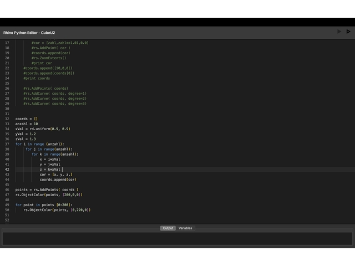Click the 'y = j*xVal' line
Image resolution: width=355 pixels, height=266 pixels.
coord(50,164)
